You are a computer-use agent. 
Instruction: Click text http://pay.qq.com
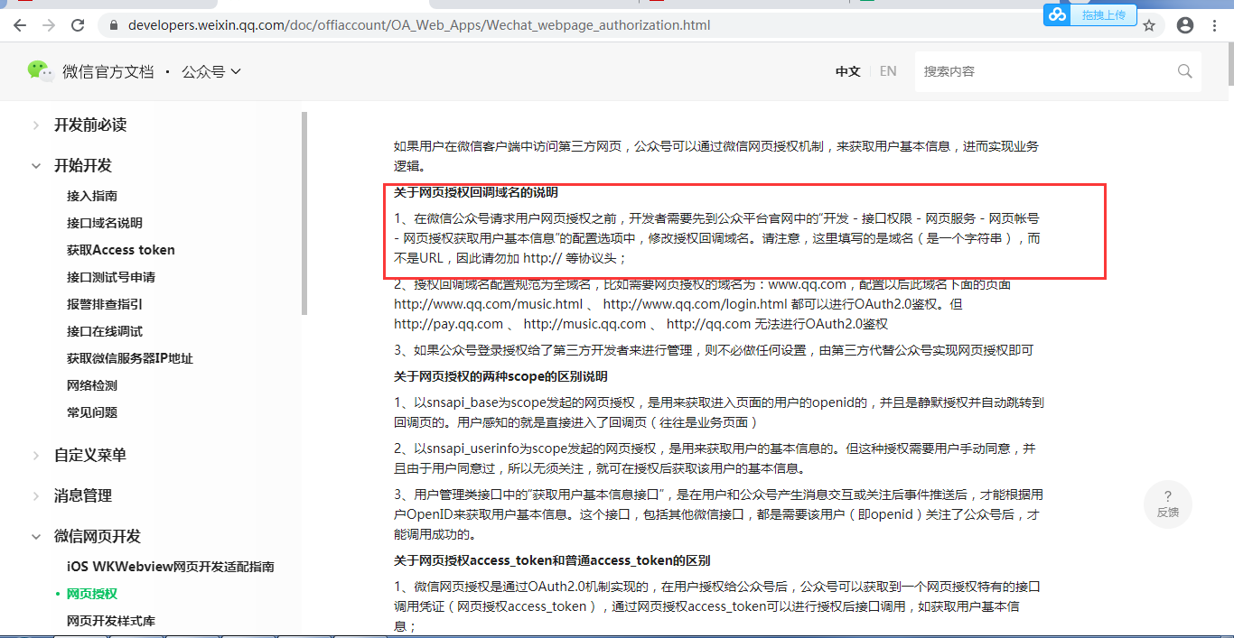tap(448, 324)
